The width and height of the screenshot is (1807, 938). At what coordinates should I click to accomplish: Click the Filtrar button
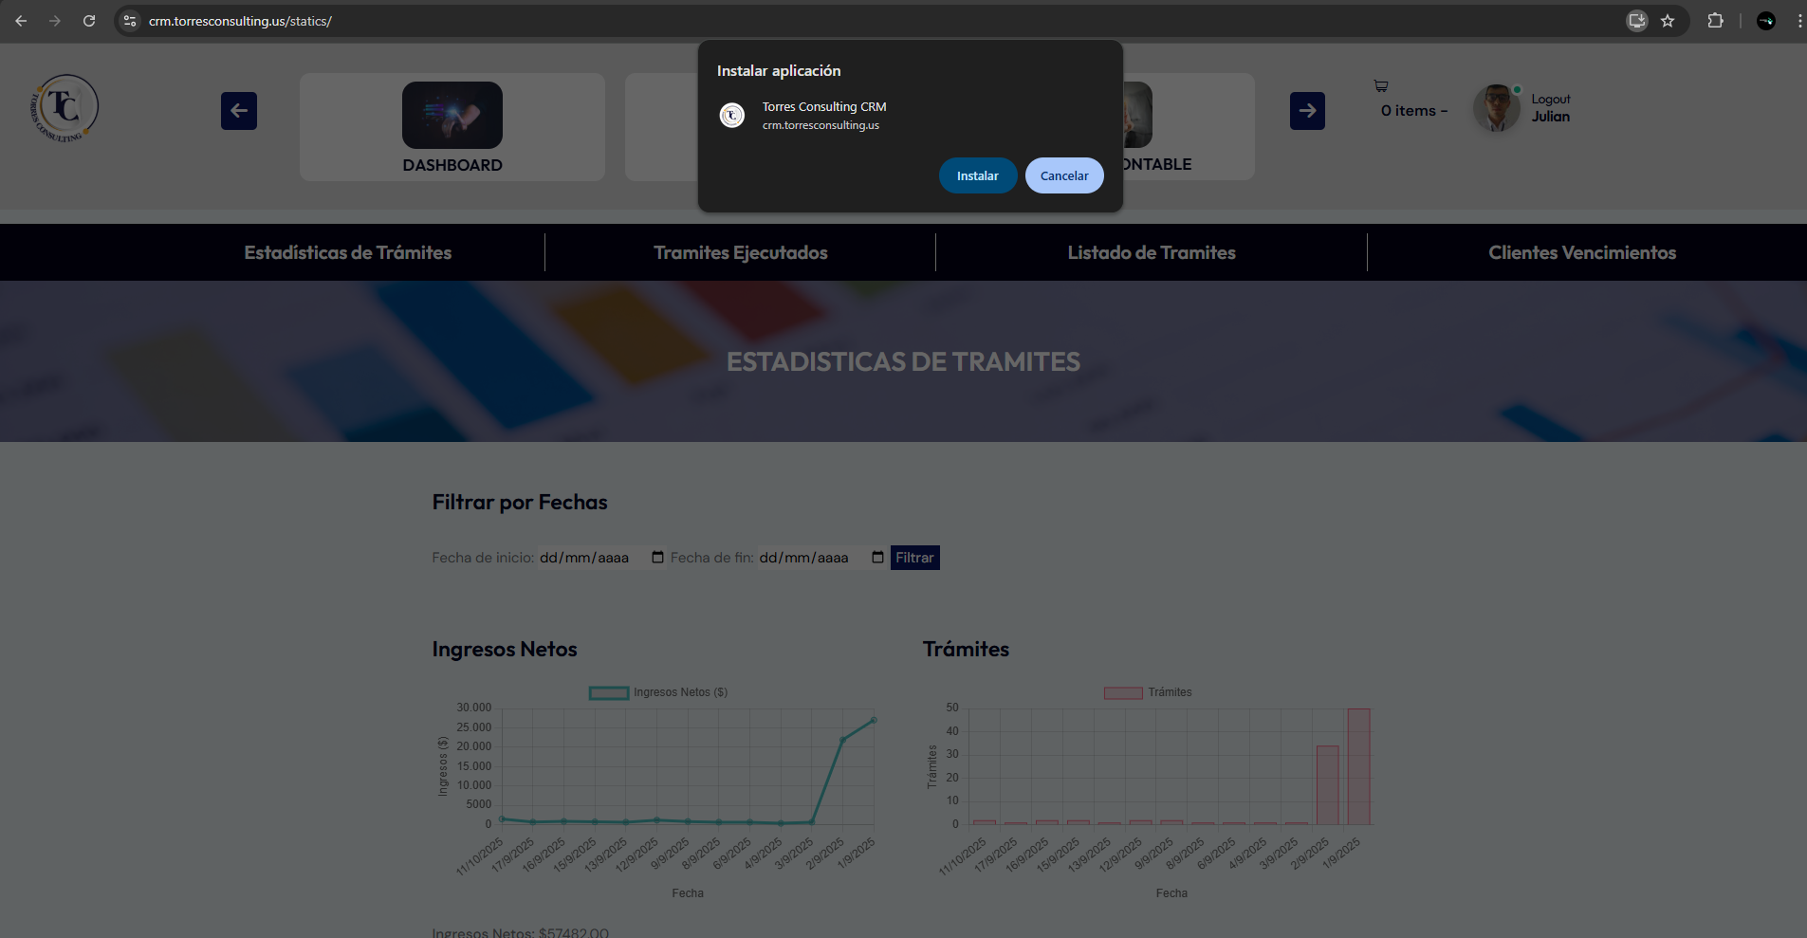(x=914, y=558)
